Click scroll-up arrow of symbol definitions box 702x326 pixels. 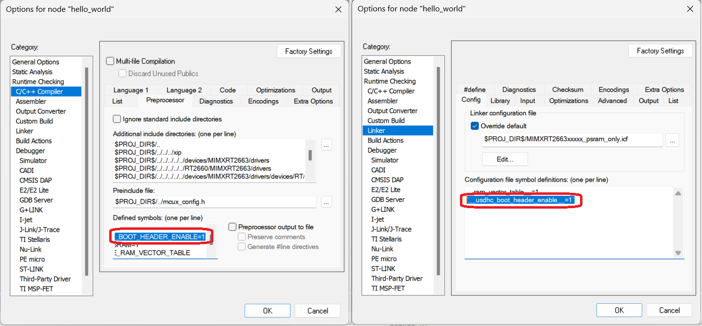pos(678,193)
